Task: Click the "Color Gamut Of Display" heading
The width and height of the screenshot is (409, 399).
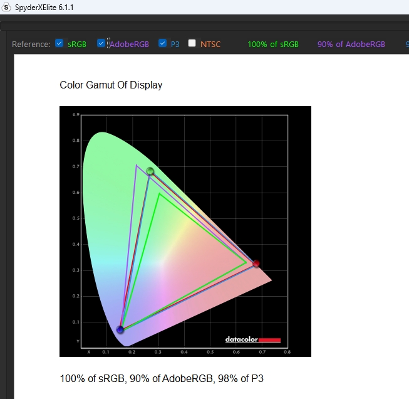Action: 111,85
